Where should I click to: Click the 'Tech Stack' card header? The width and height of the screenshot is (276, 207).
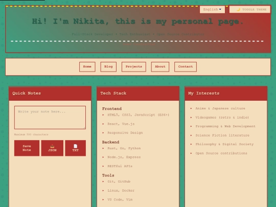point(138,94)
